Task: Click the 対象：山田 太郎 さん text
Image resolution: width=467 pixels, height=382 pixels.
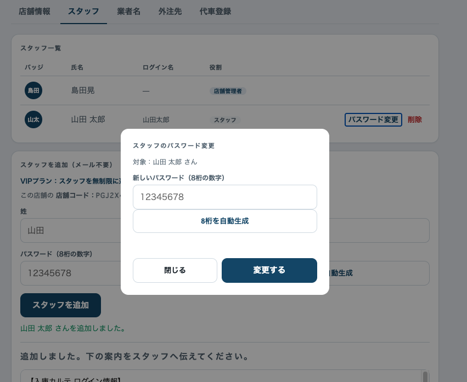Action: click(x=165, y=162)
